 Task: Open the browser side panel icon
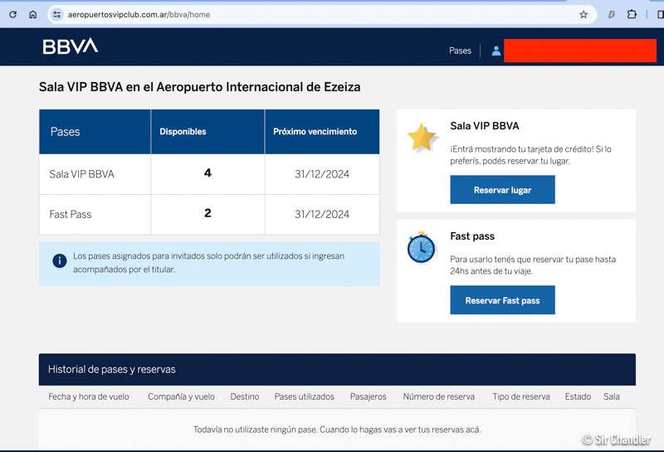(x=659, y=14)
